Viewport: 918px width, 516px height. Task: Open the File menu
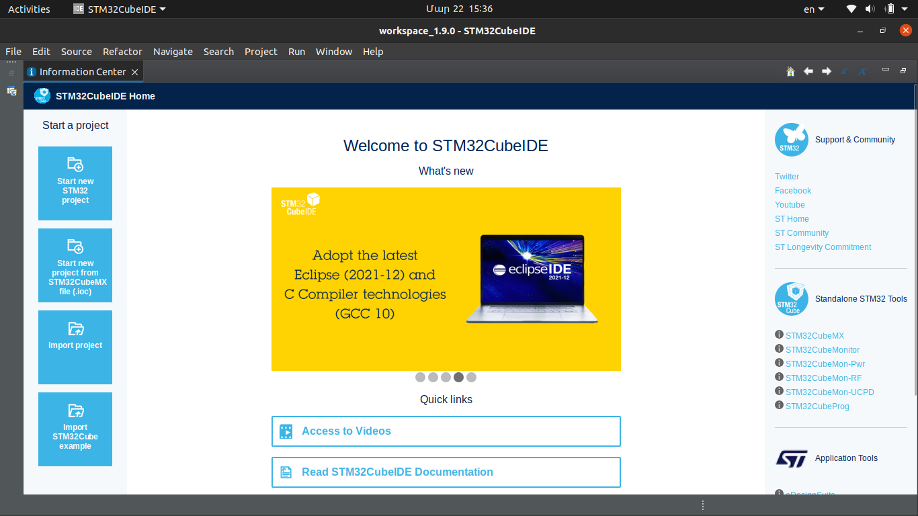point(13,52)
